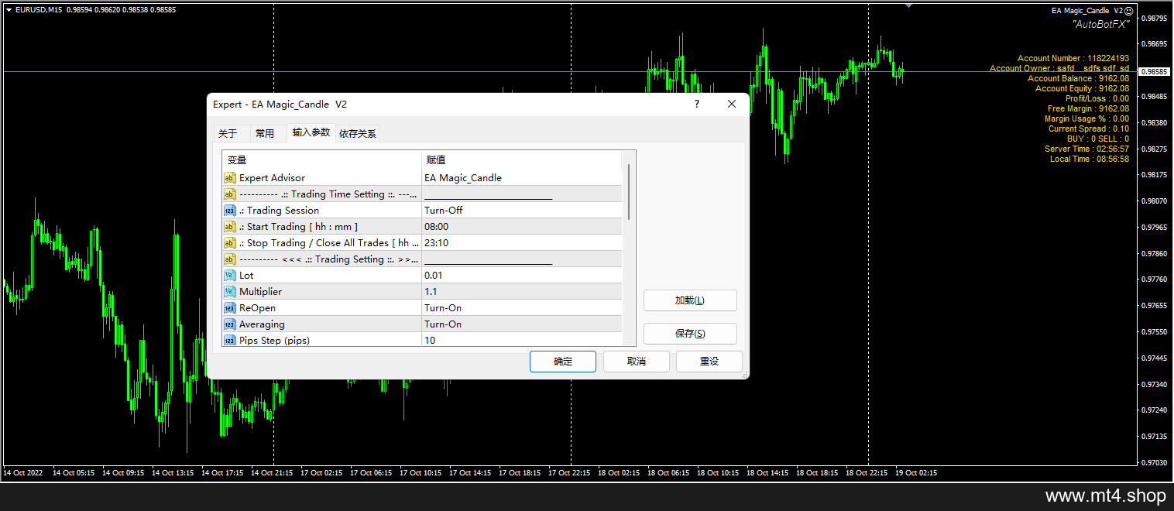
Task: Select the 'Pips Step (pips)' variable name
Action: point(275,341)
